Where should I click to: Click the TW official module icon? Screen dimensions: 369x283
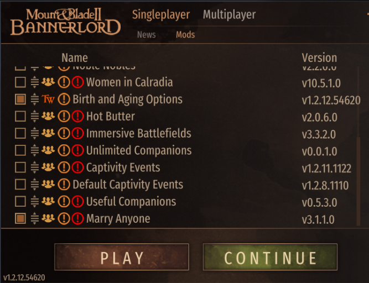(48, 99)
